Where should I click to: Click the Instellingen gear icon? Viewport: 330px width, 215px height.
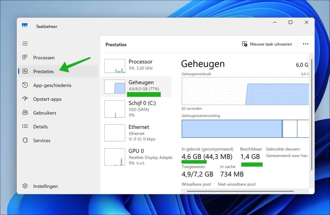tap(25, 186)
